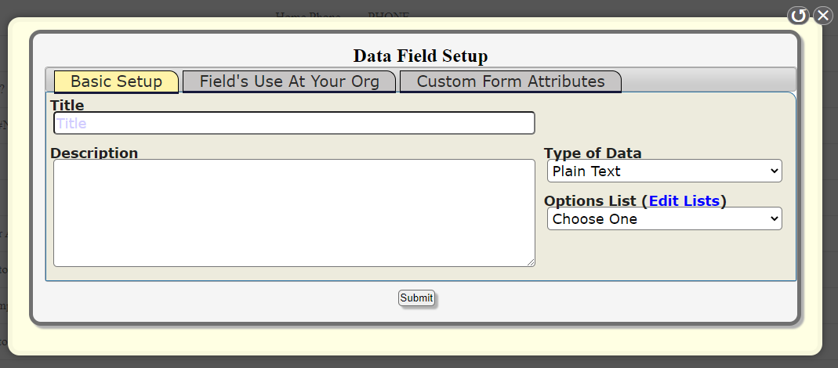Open the Options List 'Choose One' dropdown
The height and width of the screenshot is (368, 838).
pyautogui.click(x=664, y=219)
